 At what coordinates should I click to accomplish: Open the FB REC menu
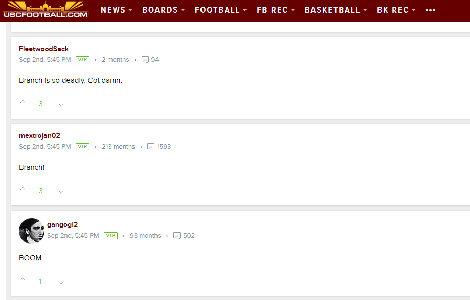(x=276, y=10)
